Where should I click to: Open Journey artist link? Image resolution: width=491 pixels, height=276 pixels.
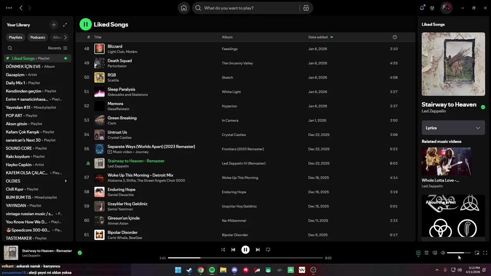[x=142, y=152]
